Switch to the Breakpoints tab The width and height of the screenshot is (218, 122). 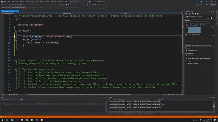click(118, 114)
